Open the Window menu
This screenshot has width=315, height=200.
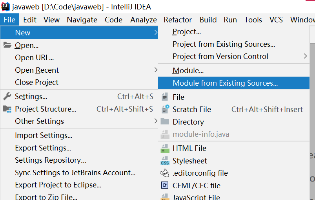(x=302, y=20)
